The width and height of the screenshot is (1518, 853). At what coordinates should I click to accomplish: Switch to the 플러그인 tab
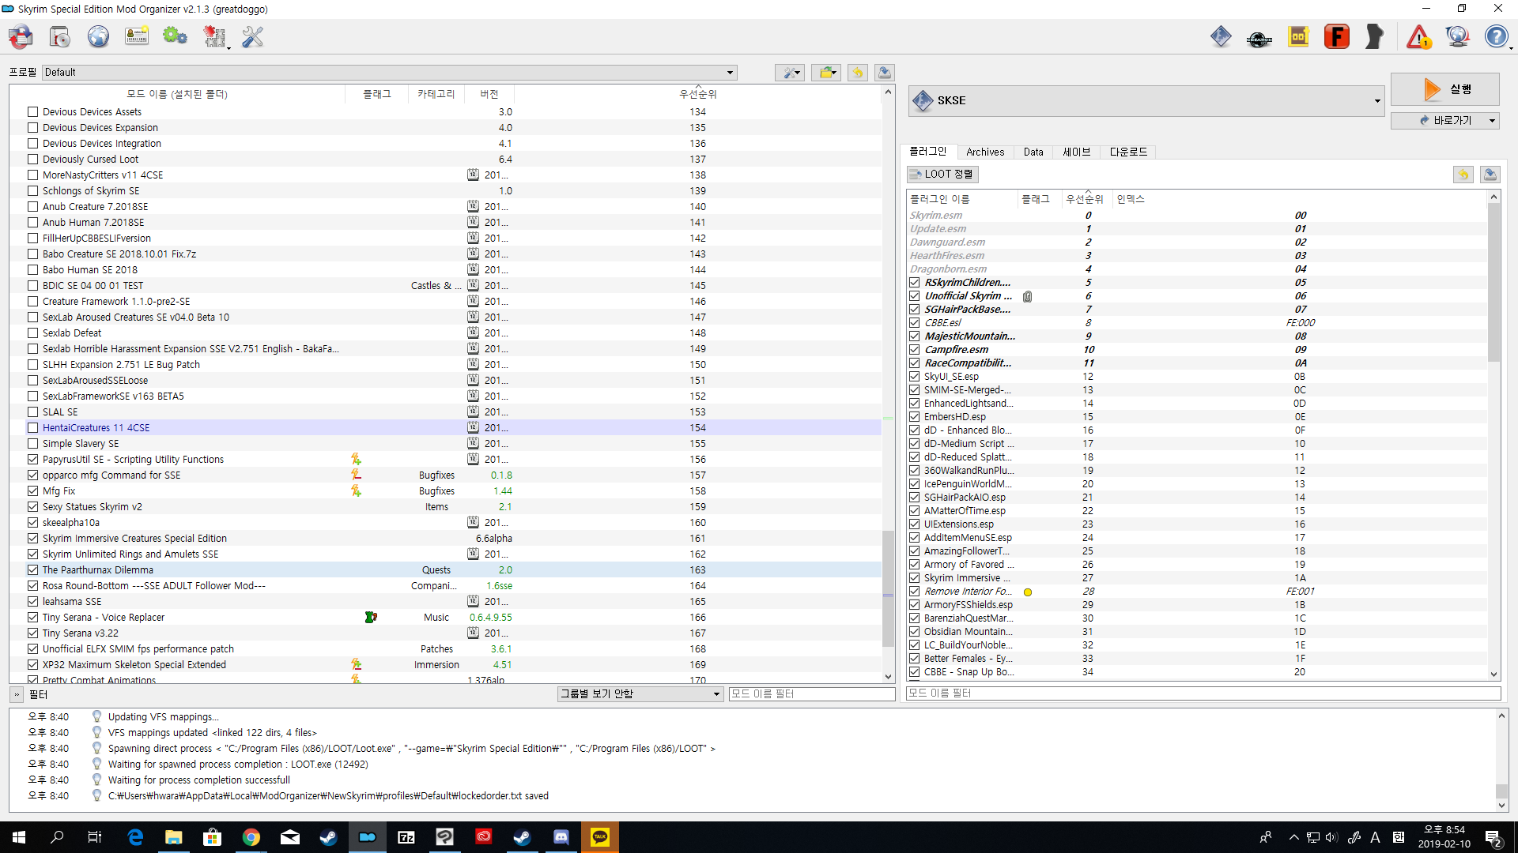click(x=928, y=152)
